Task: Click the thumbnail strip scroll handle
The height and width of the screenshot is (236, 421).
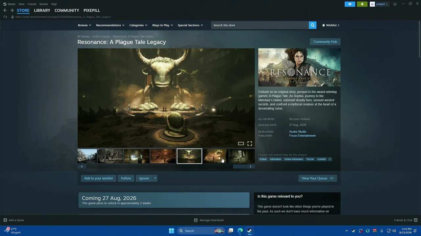Action: [239, 167]
